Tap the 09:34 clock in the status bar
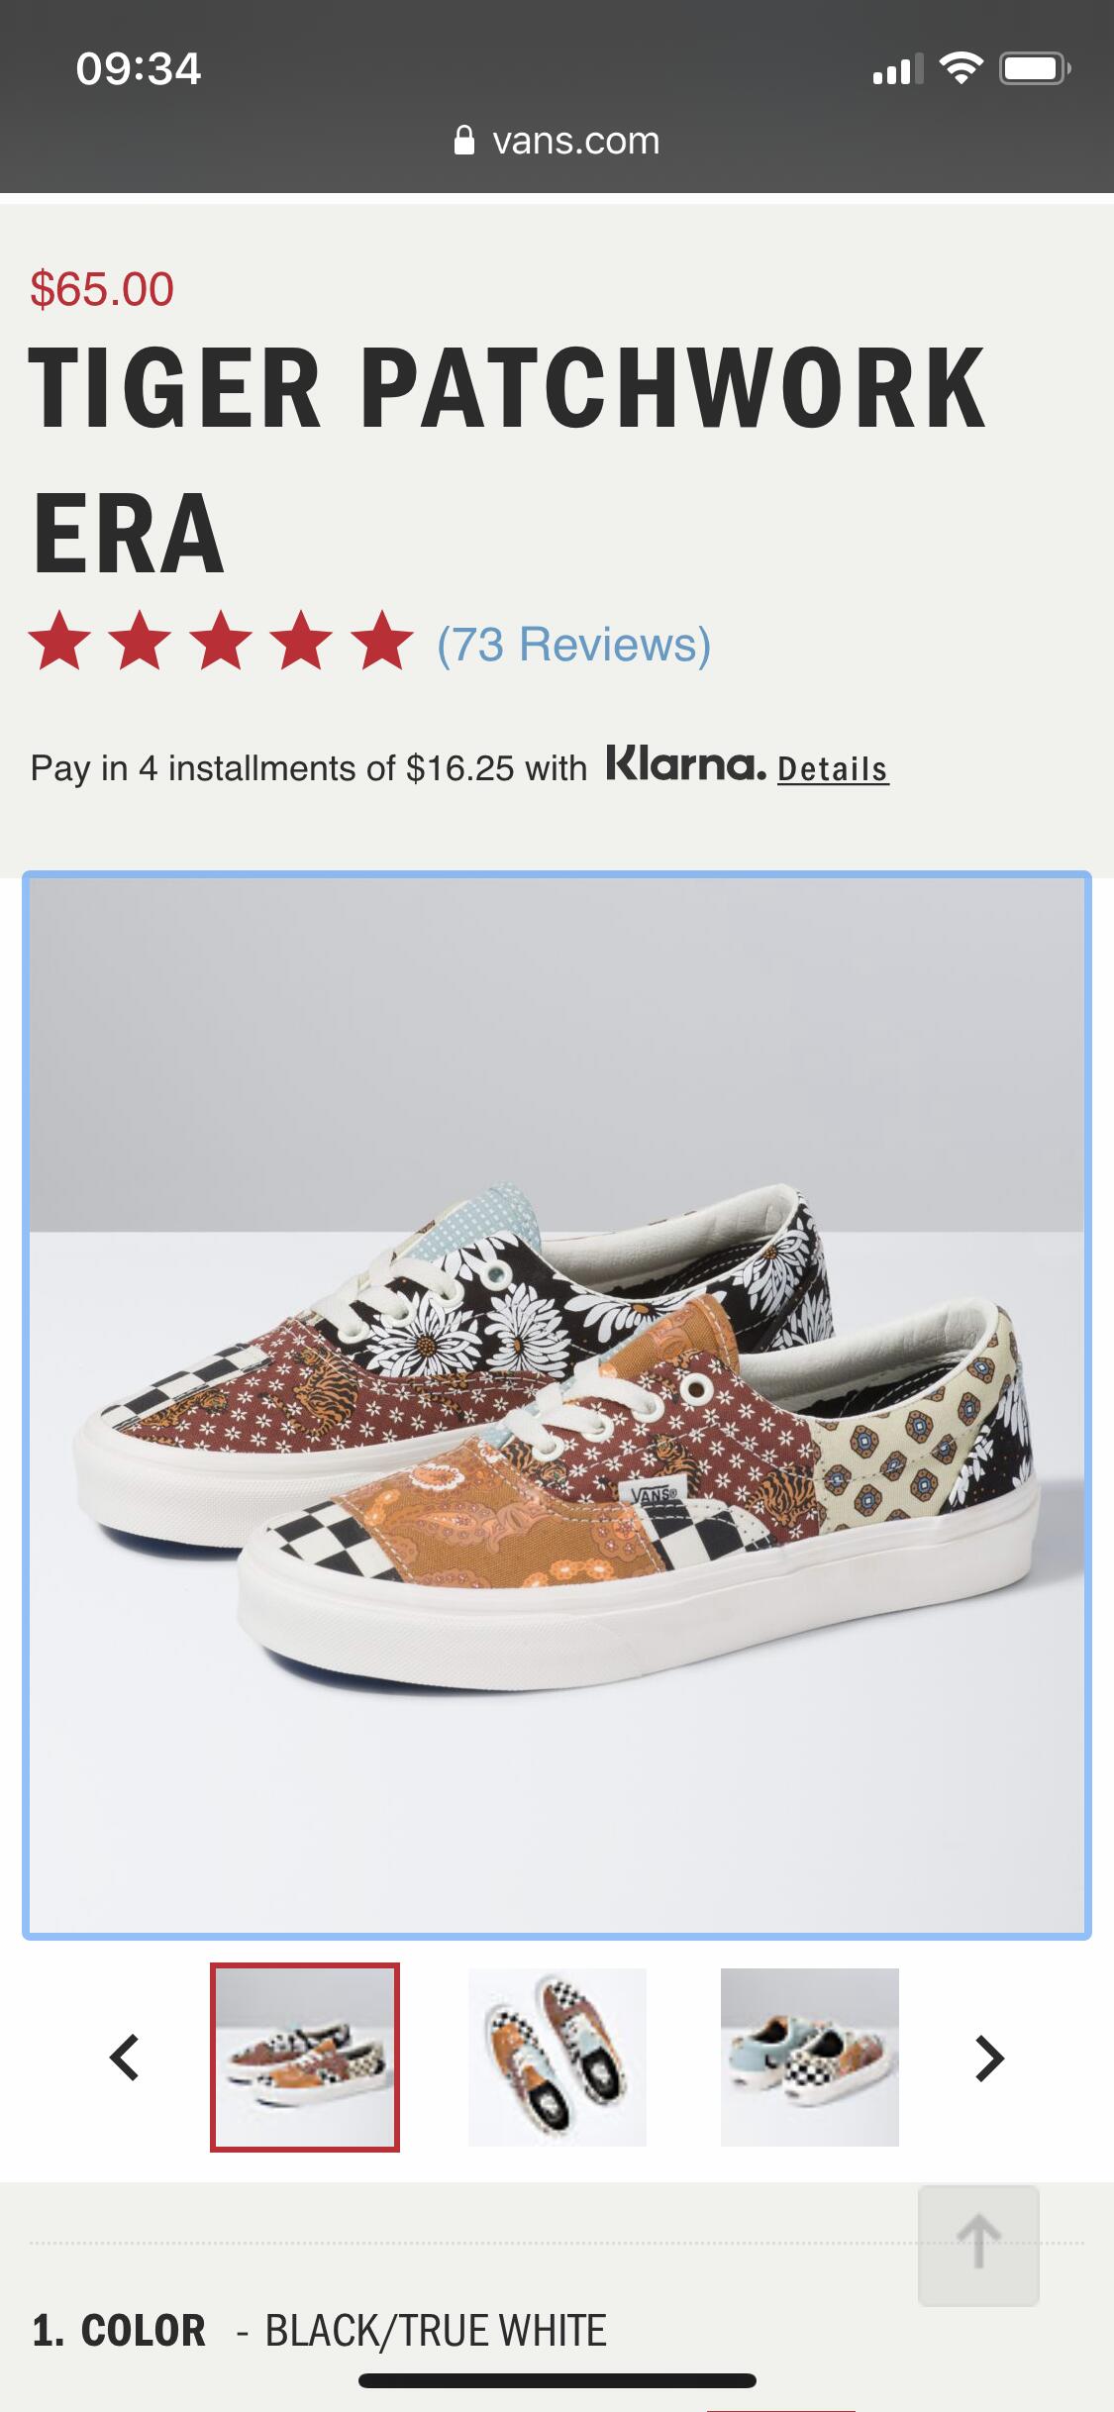1114x2412 pixels. point(139,69)
